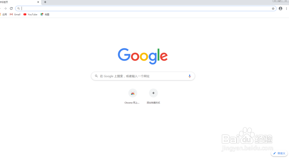
Task: Open the Gmail bookmark
Action: point(15,14)
